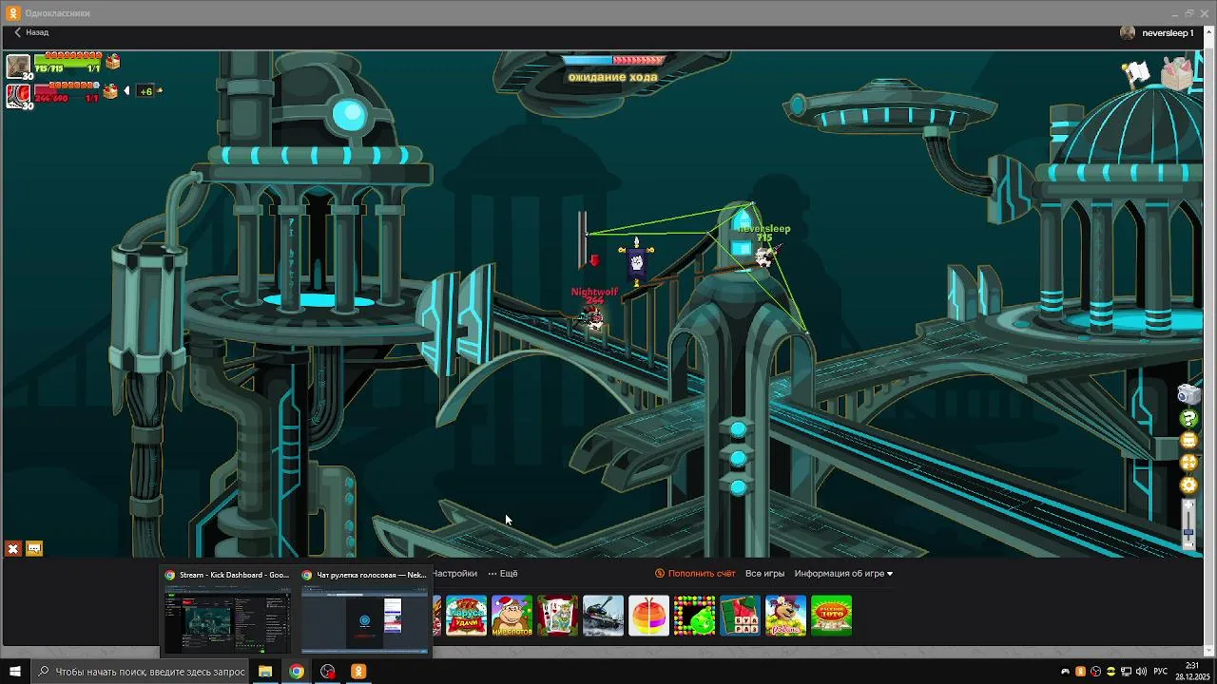The height and width of the screenshot is (684, 1217).
Task: Click the green-health player avatar
Action: pyautogui.click(x=18, y=66)
